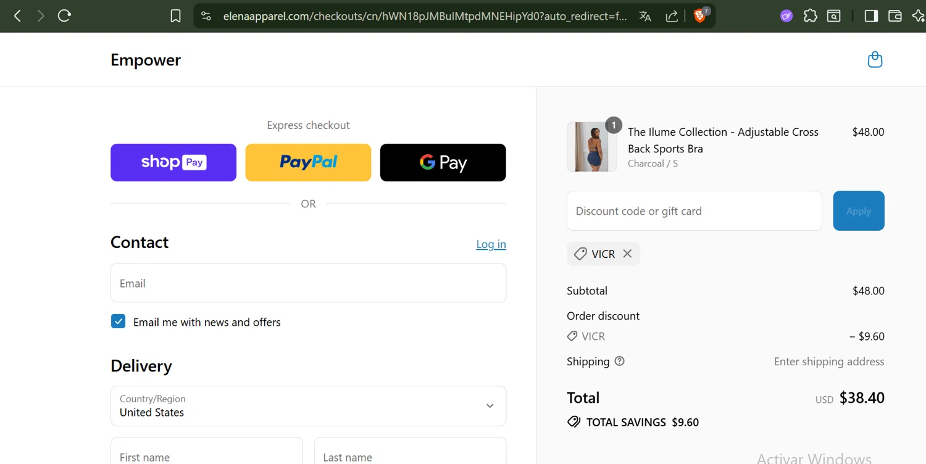Remove the VICR discount code tag
926x464 pixels.
[627, 254]
